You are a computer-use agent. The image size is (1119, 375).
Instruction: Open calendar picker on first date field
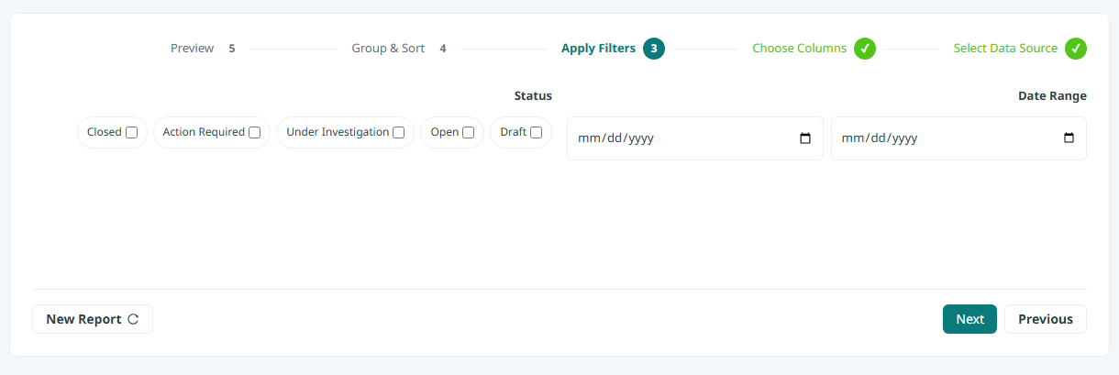[805, 138]
